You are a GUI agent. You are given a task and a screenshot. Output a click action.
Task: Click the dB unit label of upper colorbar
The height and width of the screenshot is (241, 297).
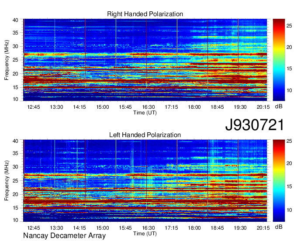point(279,107)
